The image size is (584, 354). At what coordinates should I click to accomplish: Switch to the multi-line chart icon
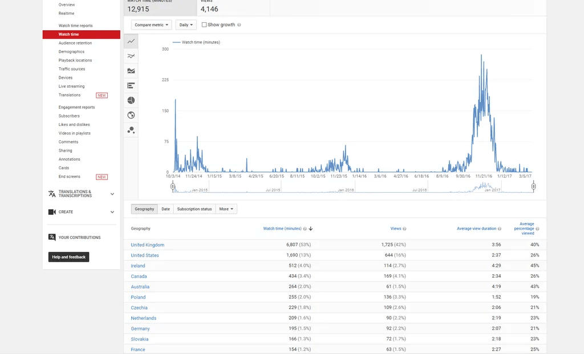(x=131, y=56)
